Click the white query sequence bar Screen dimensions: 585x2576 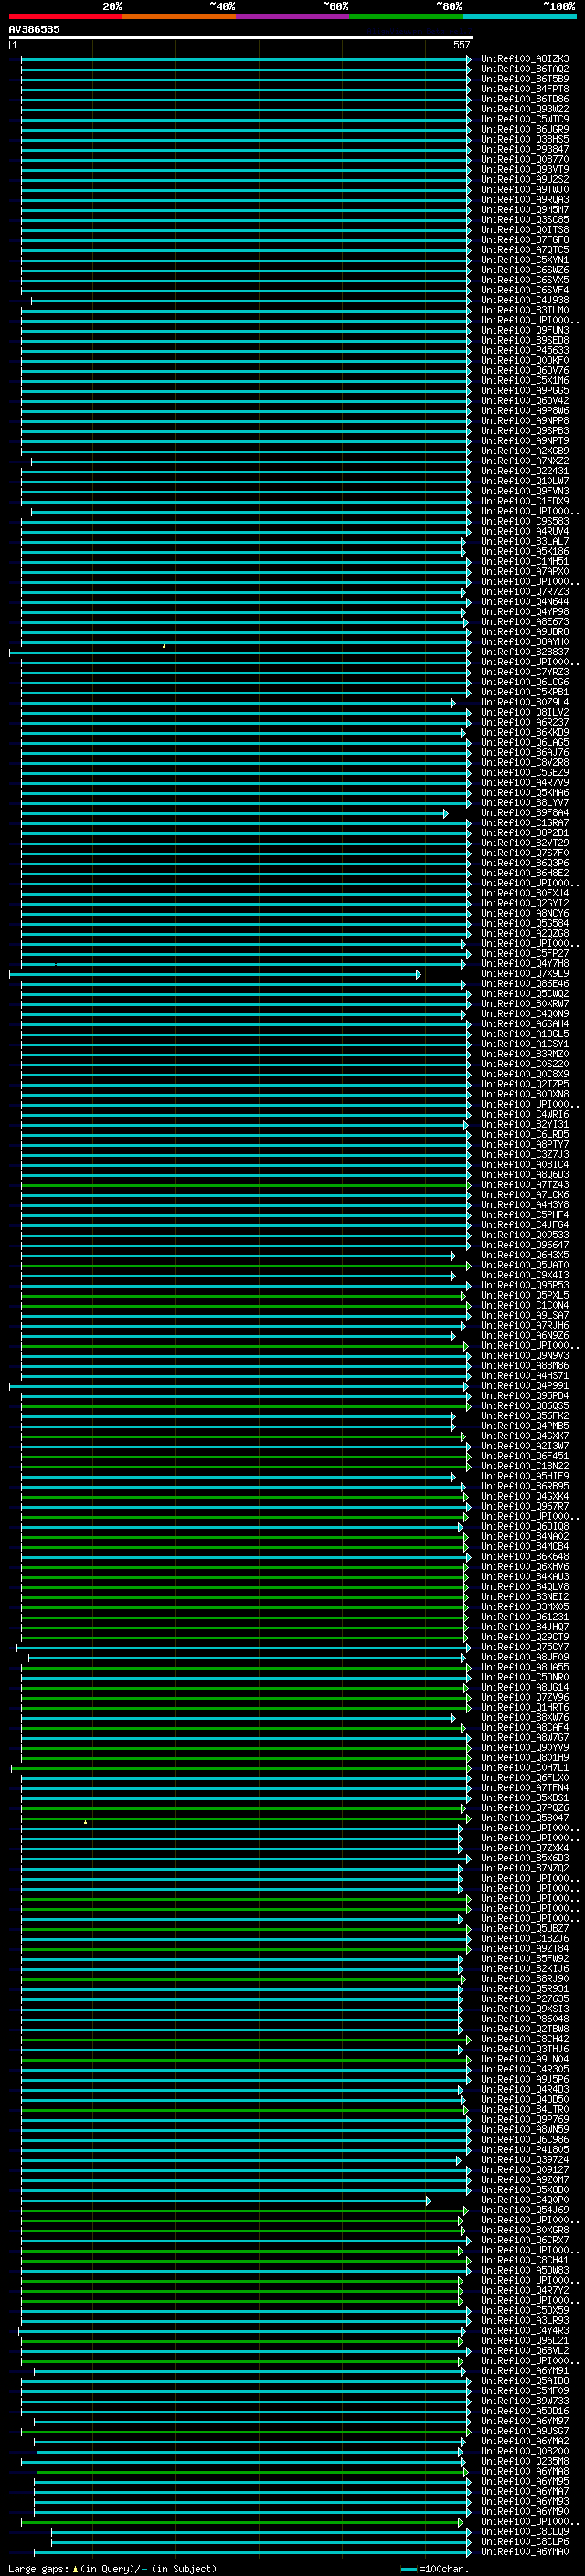click(241, 37)
